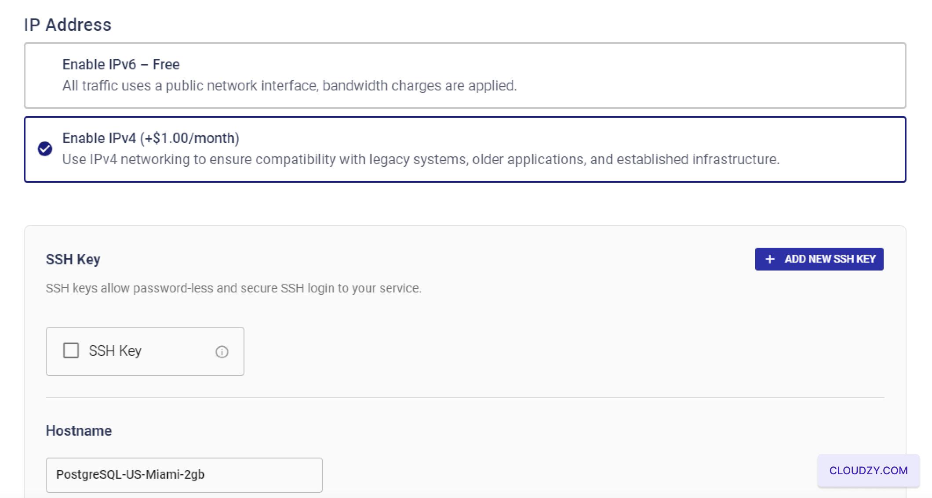The width and height of the screenshot is (932, 498).
Task: Click the ADD NEW SSH KEY button
Action: point(819,259)
